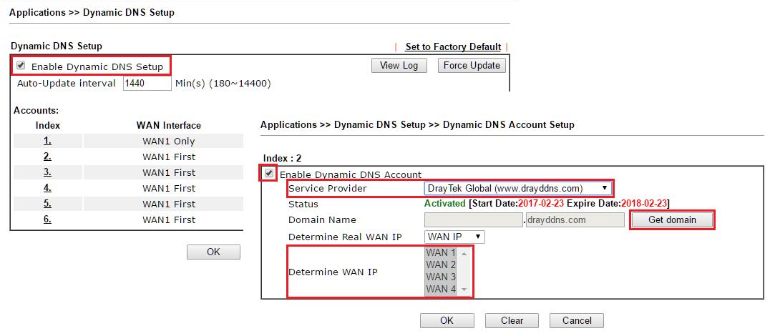Open account index 4 link
The image size is (775, 336).
coord(47,188)
